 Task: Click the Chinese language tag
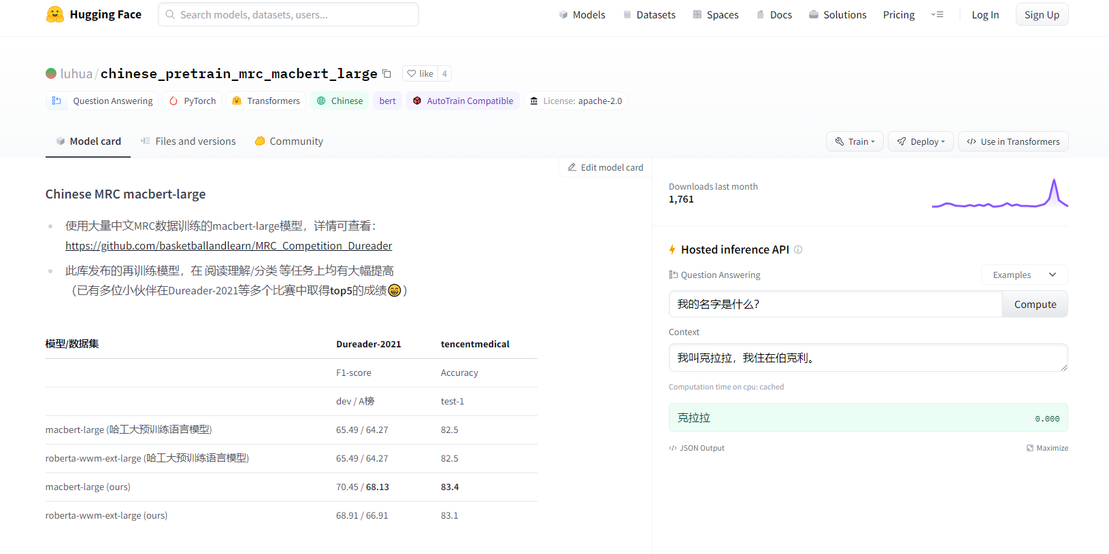click(x=340, y=101)
